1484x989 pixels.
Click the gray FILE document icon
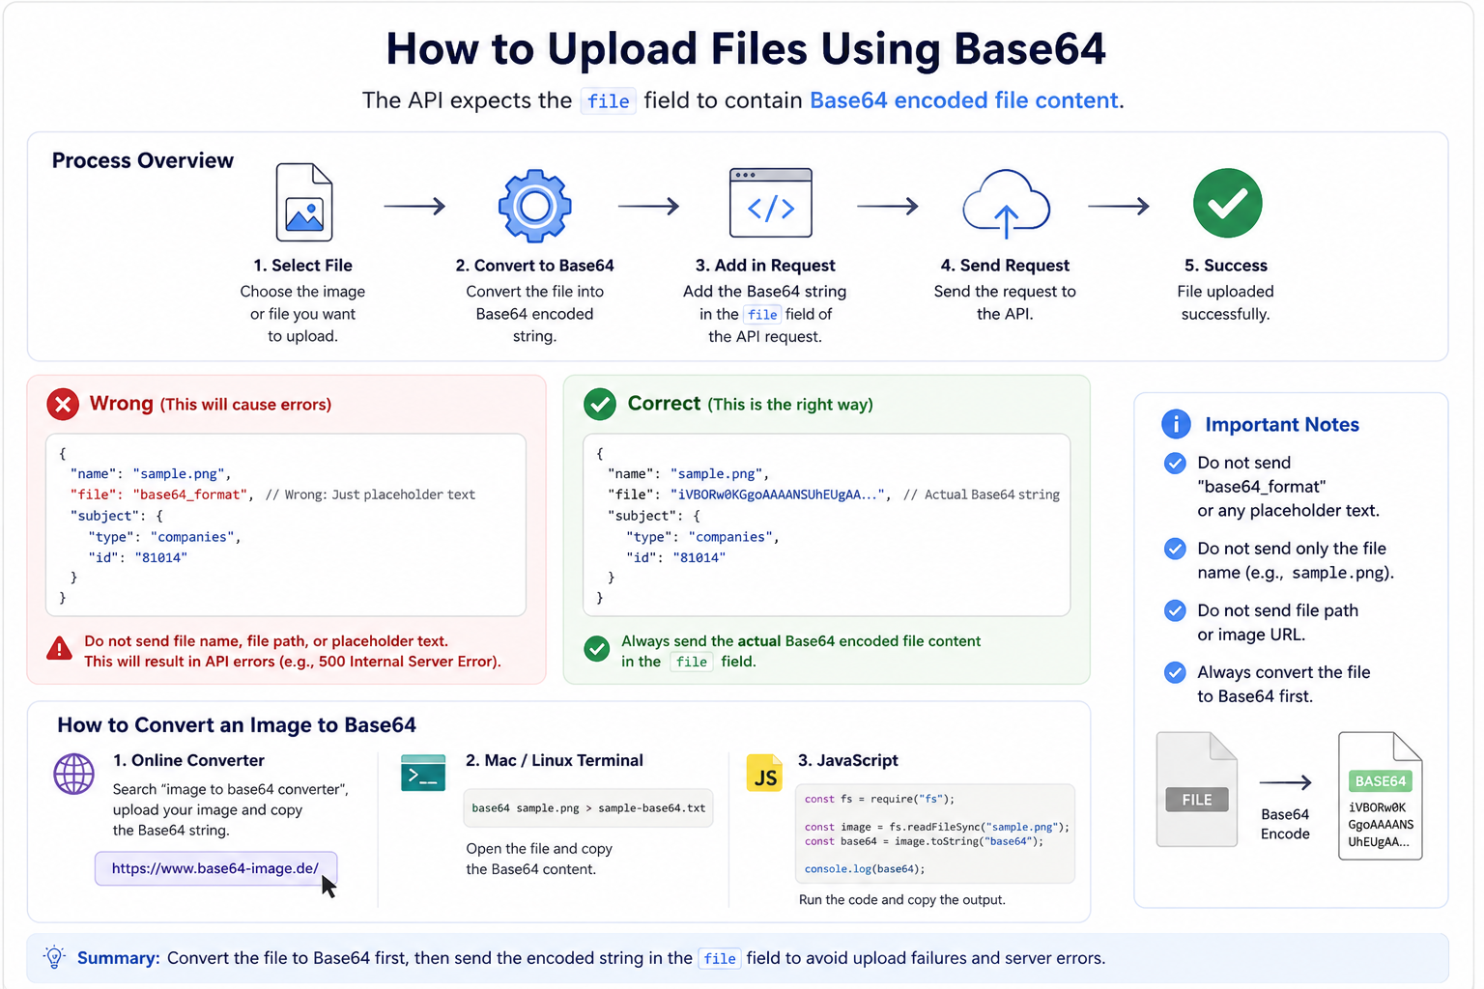(x=1197, y=789)
